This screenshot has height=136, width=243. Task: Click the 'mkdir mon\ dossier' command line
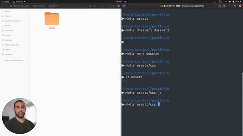[x=142, y=54]
